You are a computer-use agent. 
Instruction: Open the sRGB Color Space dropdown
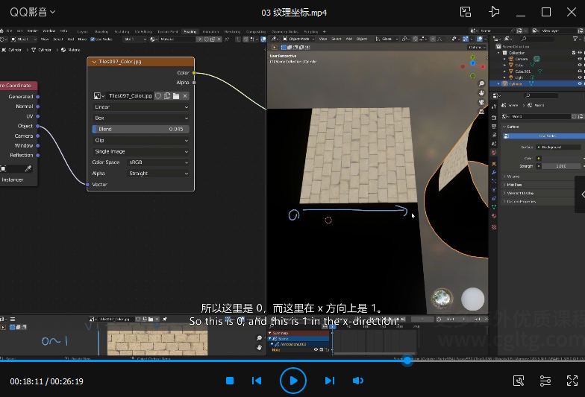[158, 162]
